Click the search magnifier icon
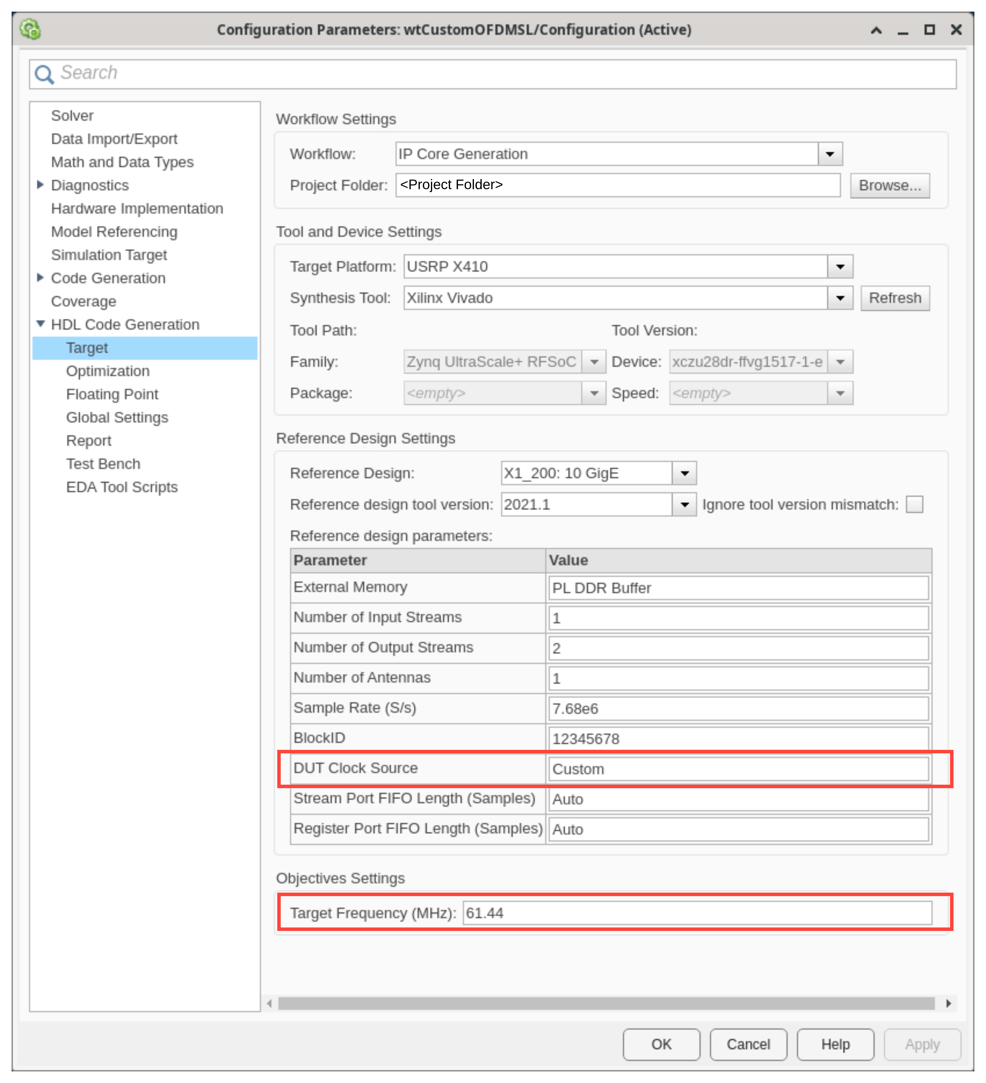986x1083 pixels. tap(44, 74)
